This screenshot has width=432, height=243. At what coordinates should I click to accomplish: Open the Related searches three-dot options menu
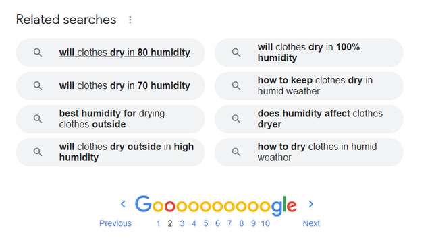(130, 20)
